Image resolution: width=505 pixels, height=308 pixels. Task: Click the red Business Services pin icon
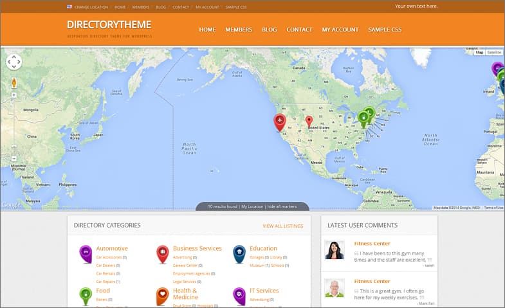point(162,254)
